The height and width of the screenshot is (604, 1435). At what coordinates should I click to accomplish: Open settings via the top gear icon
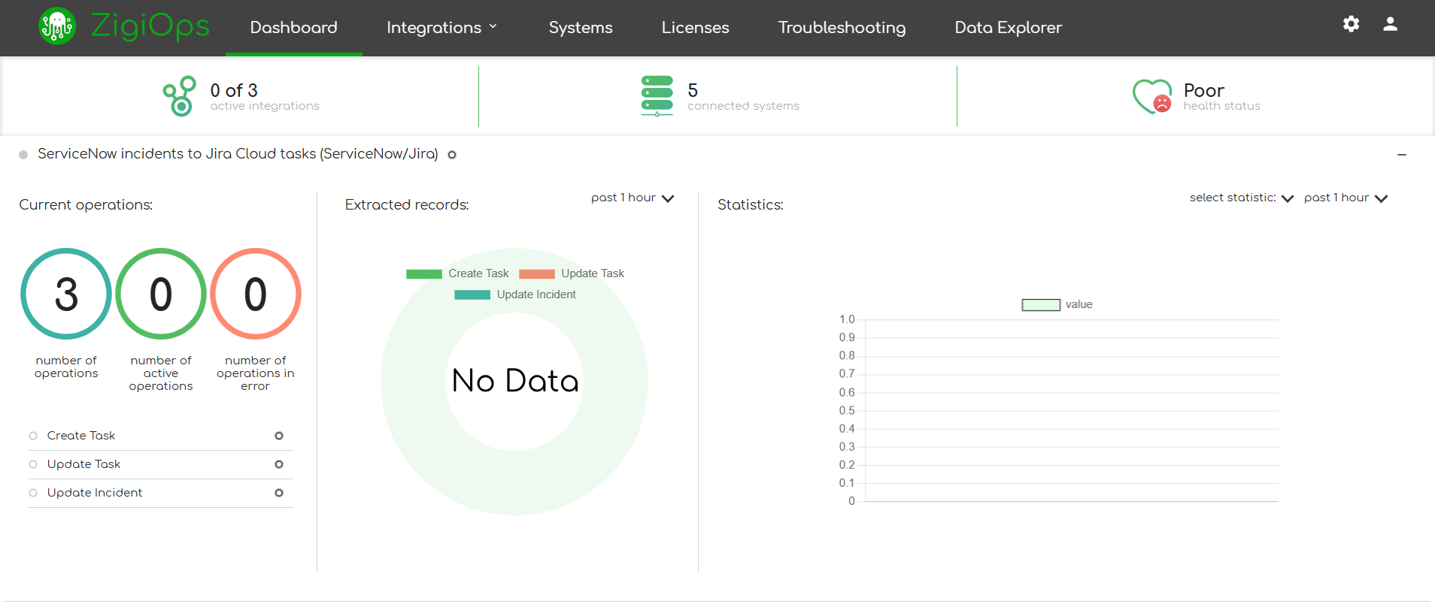coord(1351,24)
